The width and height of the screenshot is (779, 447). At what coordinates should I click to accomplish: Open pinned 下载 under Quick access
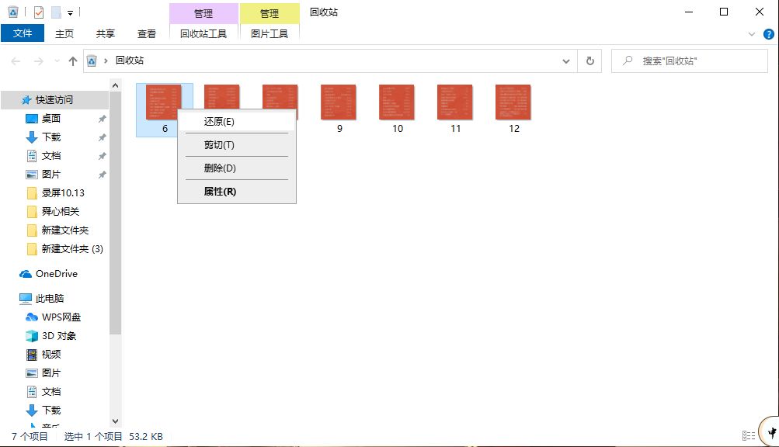(x=51, y=137)
